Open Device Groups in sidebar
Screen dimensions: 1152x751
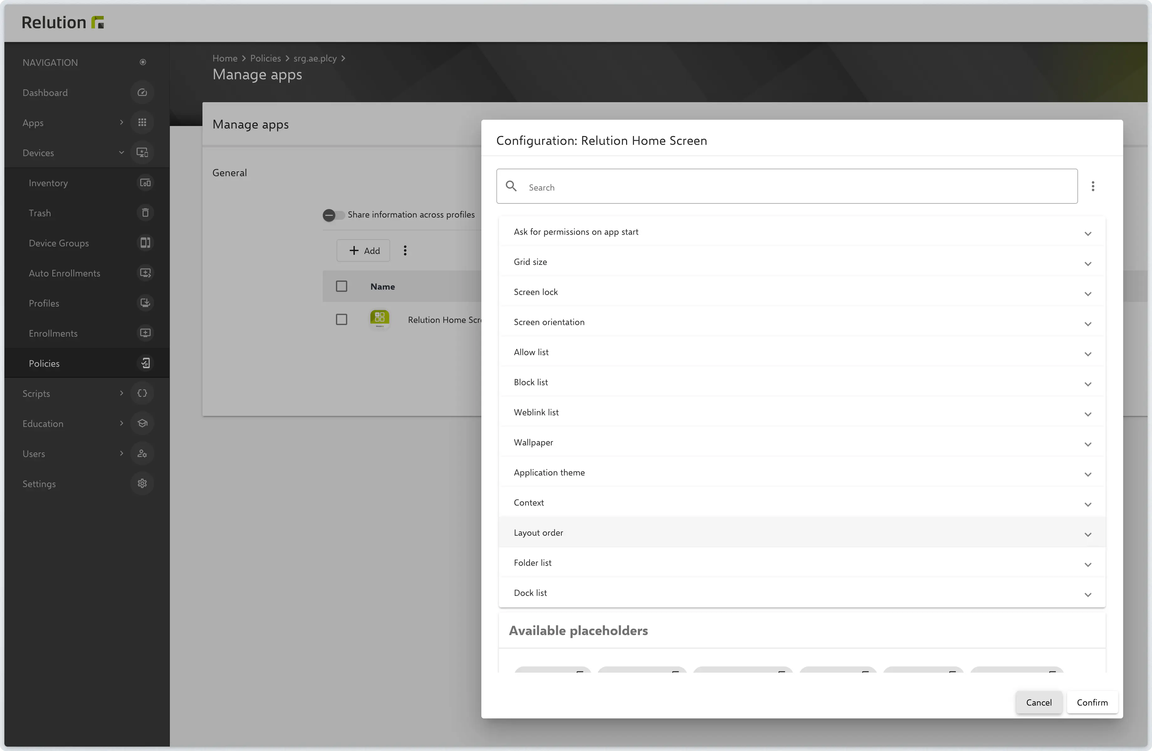click(59, 243)
